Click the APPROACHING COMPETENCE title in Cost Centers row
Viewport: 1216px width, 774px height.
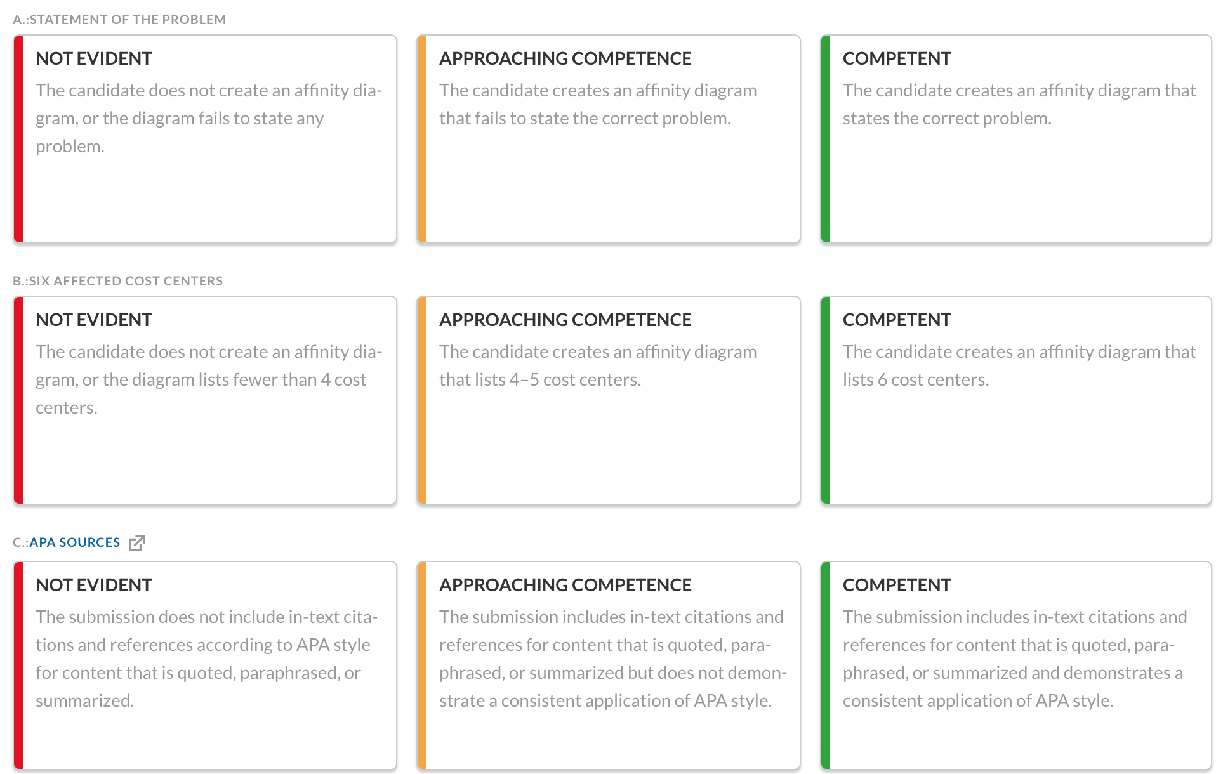pos(565,320)
